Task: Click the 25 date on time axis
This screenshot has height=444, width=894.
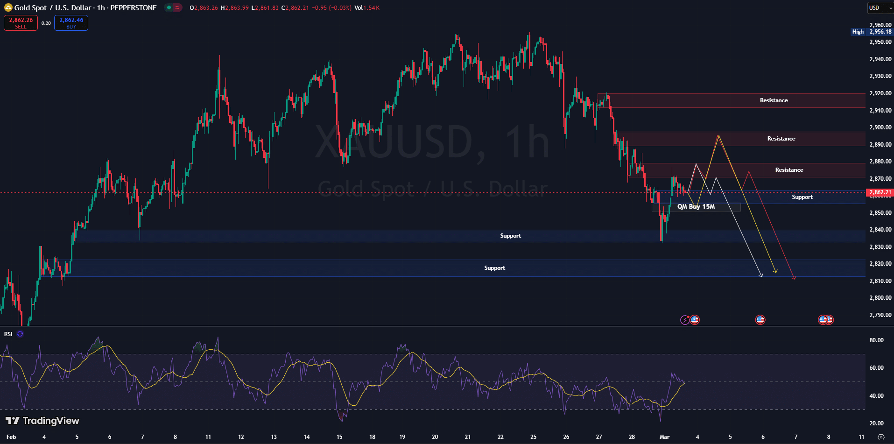Action: (x=533, y=437)
